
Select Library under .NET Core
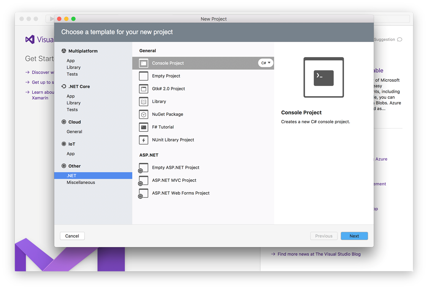click(73, 103)
